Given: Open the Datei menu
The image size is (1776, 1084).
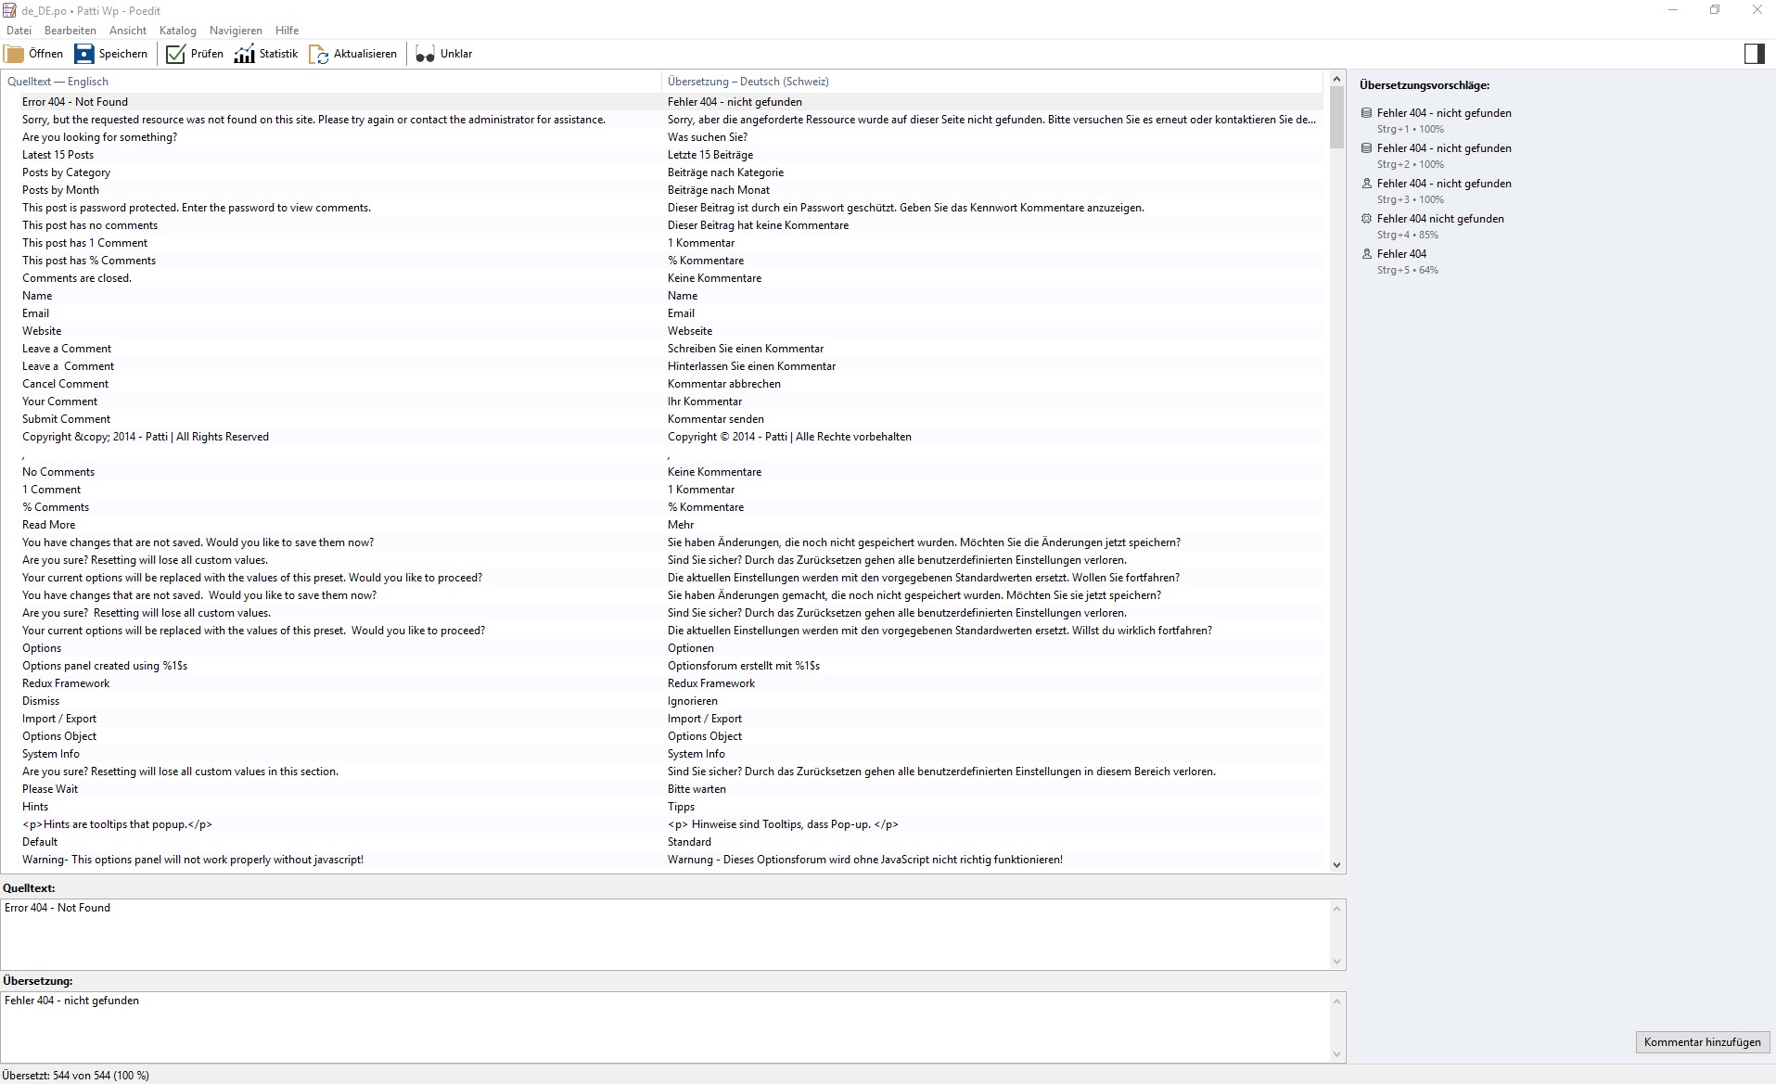Looking at the screenshot, I should [19, 31].
